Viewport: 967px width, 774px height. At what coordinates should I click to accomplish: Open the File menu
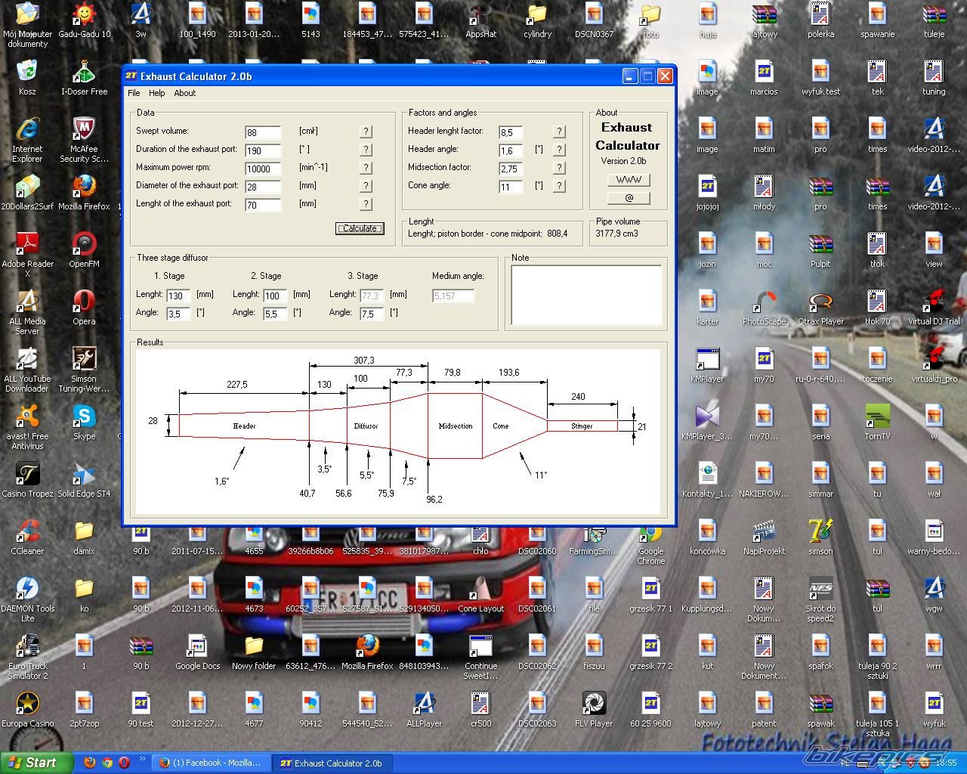pyautogui.click(x=134, y=93)
